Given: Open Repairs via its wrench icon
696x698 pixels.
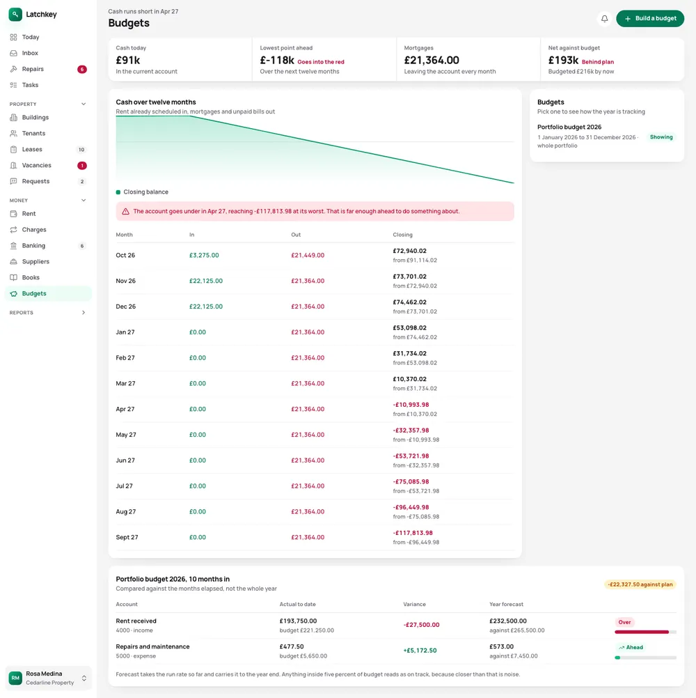Looking at the screenshot, I should [14, 69].
